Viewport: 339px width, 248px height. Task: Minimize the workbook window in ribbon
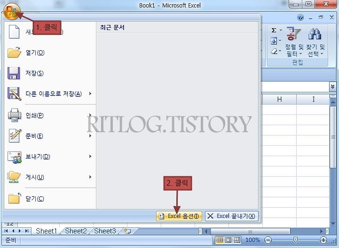(311, 18)
